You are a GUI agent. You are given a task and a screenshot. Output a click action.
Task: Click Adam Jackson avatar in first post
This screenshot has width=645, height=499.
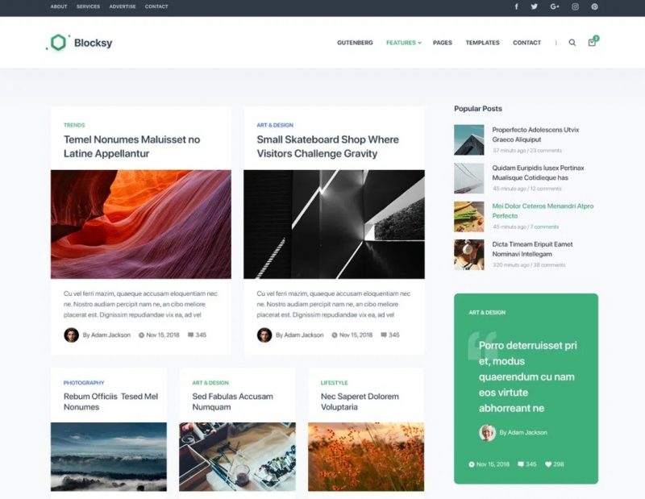72,335
